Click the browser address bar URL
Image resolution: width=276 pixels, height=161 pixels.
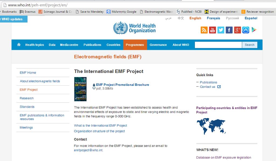tap(38, 5)
